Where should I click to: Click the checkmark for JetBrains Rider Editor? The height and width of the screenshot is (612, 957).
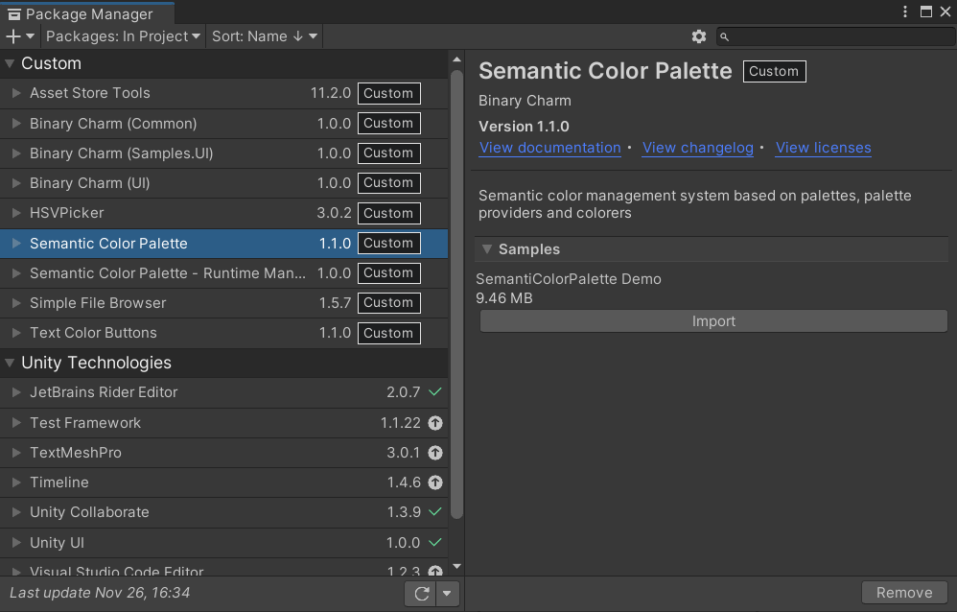point(435,392)
